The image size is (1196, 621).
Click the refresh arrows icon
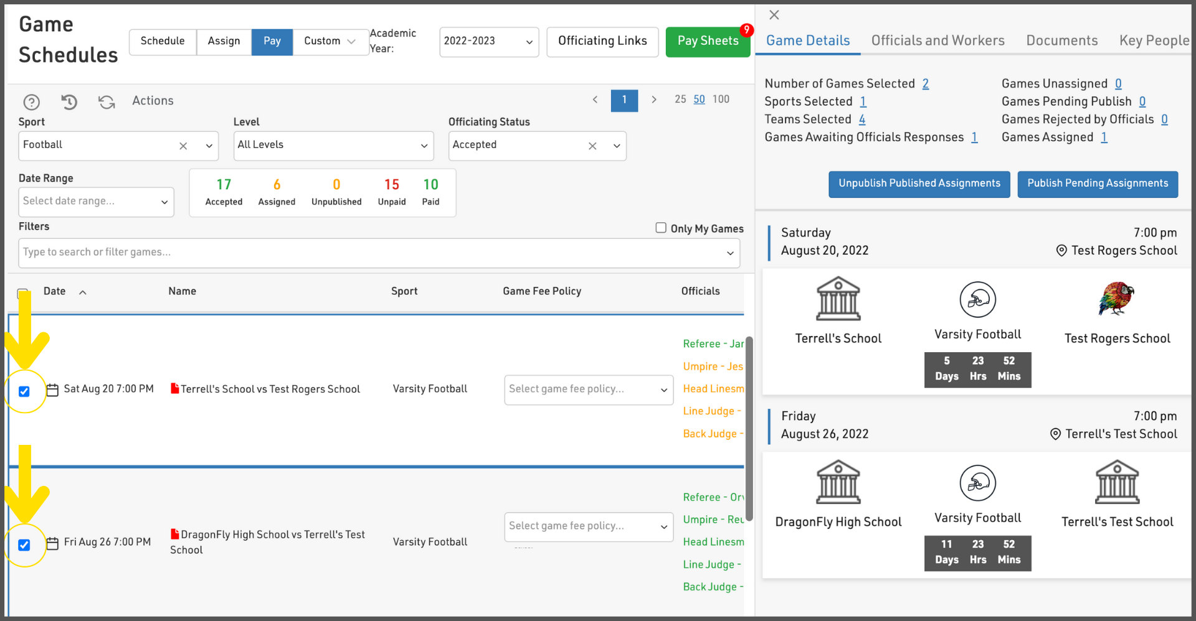(x=107, y=101)
